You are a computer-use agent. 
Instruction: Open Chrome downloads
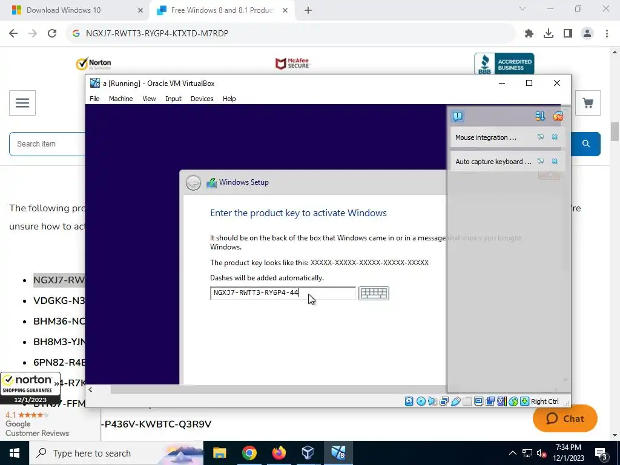pyautogui.click(x=549, y=34)
